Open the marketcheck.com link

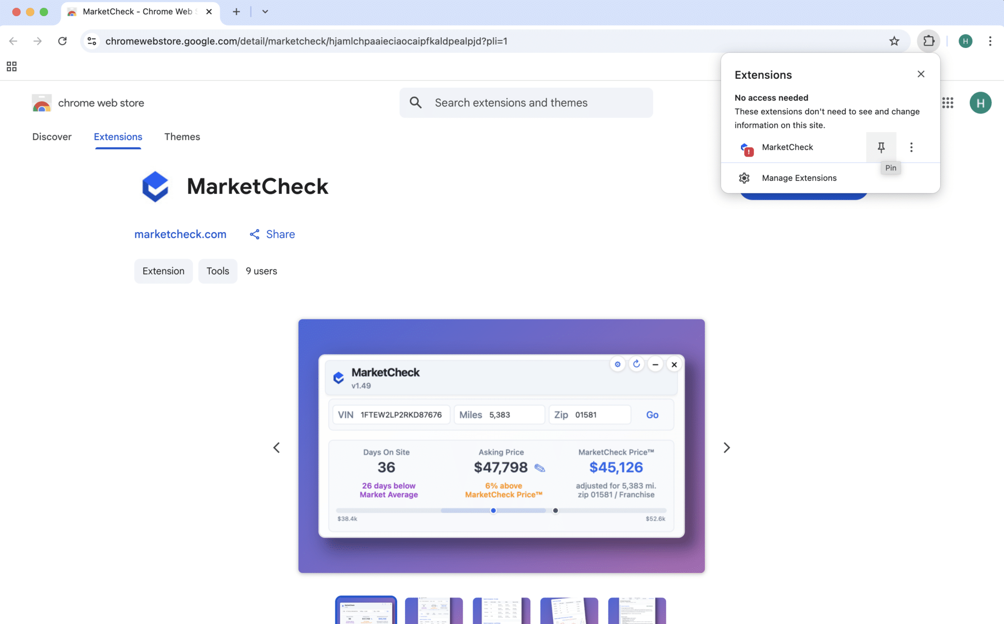(x=180, y=234)
